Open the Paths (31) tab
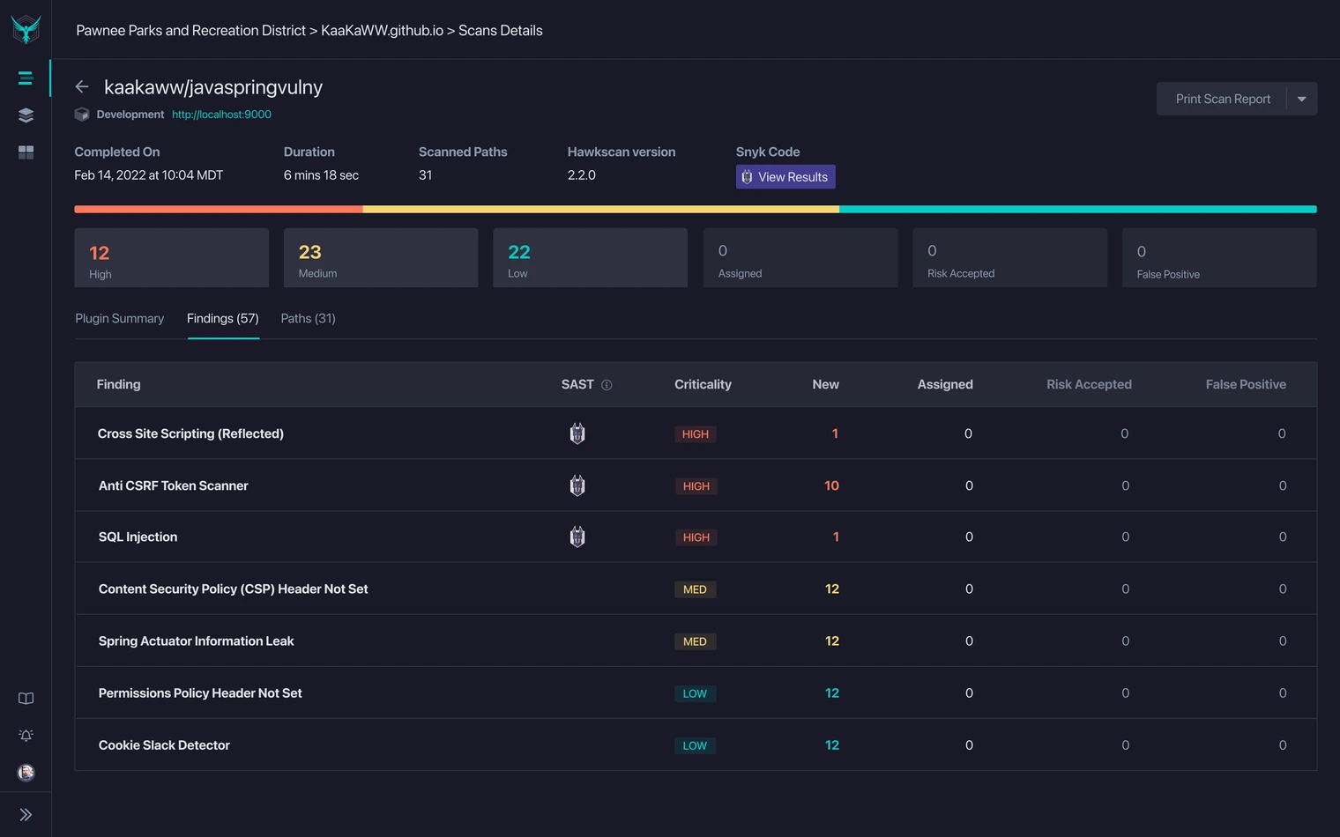This screenshot has width=1340, height=837. pos(308,318)
